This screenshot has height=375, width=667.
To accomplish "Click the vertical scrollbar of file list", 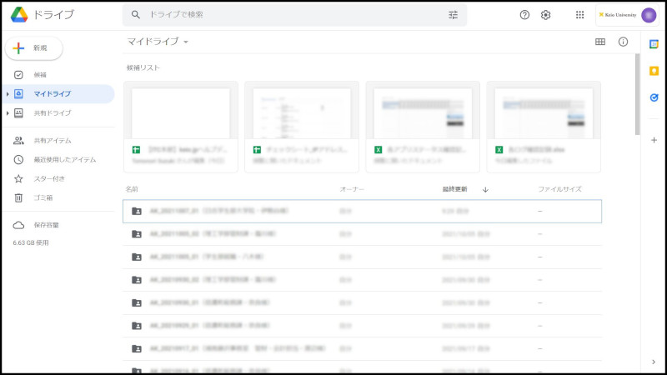I will click(638, 92).
